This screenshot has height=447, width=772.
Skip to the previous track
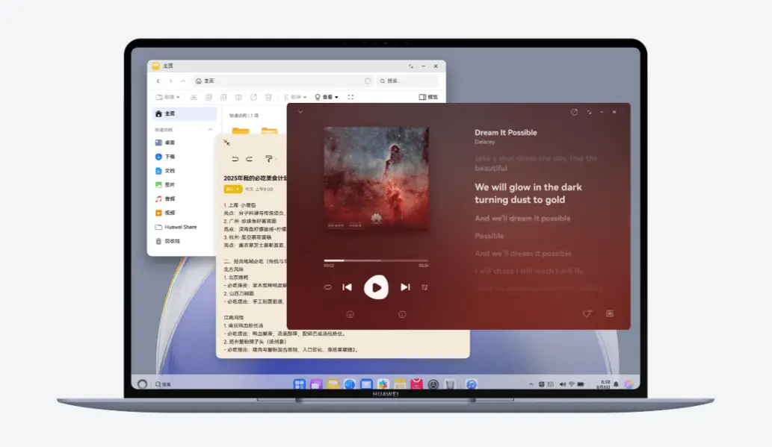click(x=347, y=287)
